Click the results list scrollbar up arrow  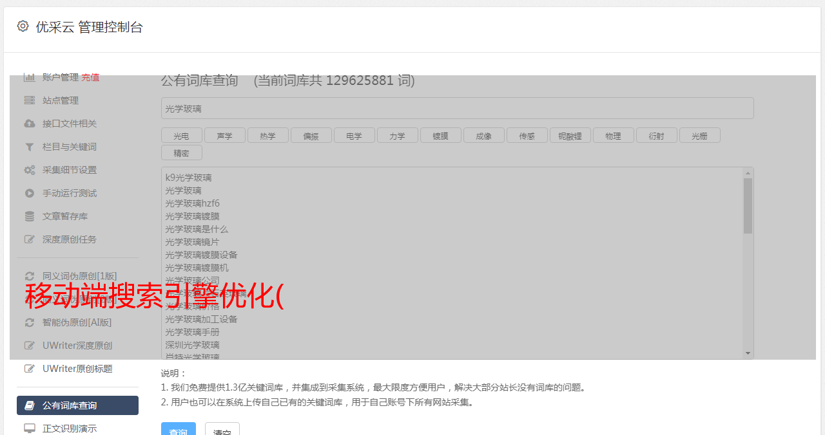point(748,173)
